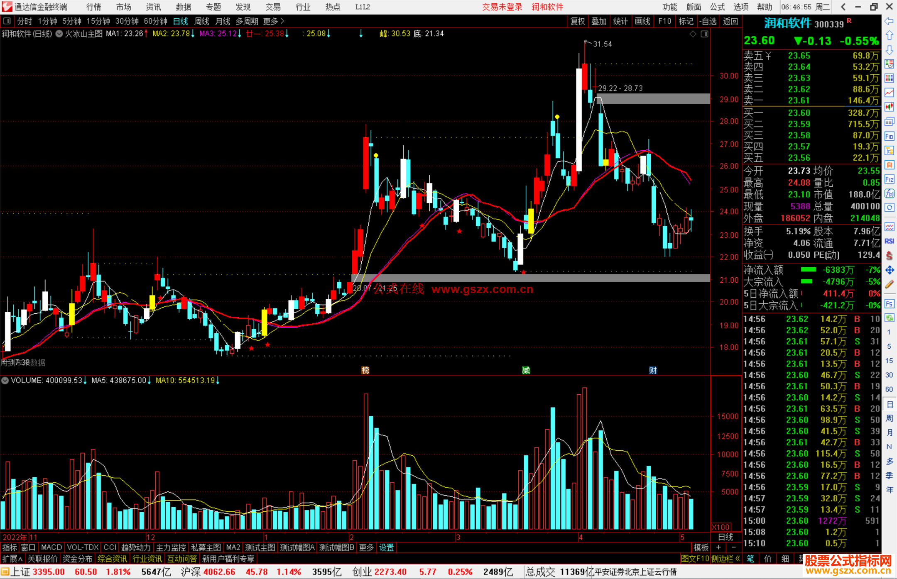Expand the 更多 period options
The width and height of the screenshot is (897, 579).
click(274, 21)
